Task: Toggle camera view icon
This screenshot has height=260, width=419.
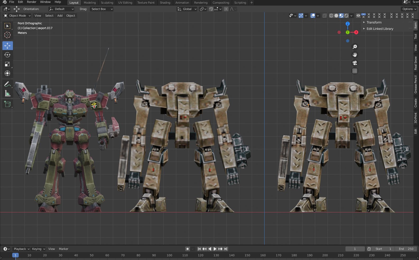Action: pos(355,63)
